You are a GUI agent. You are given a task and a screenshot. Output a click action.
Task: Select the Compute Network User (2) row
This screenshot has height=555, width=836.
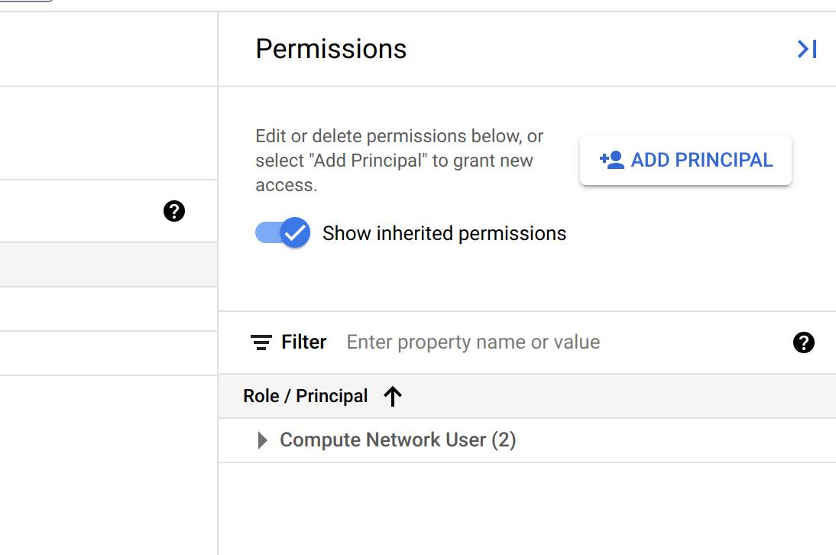point(397,440)
